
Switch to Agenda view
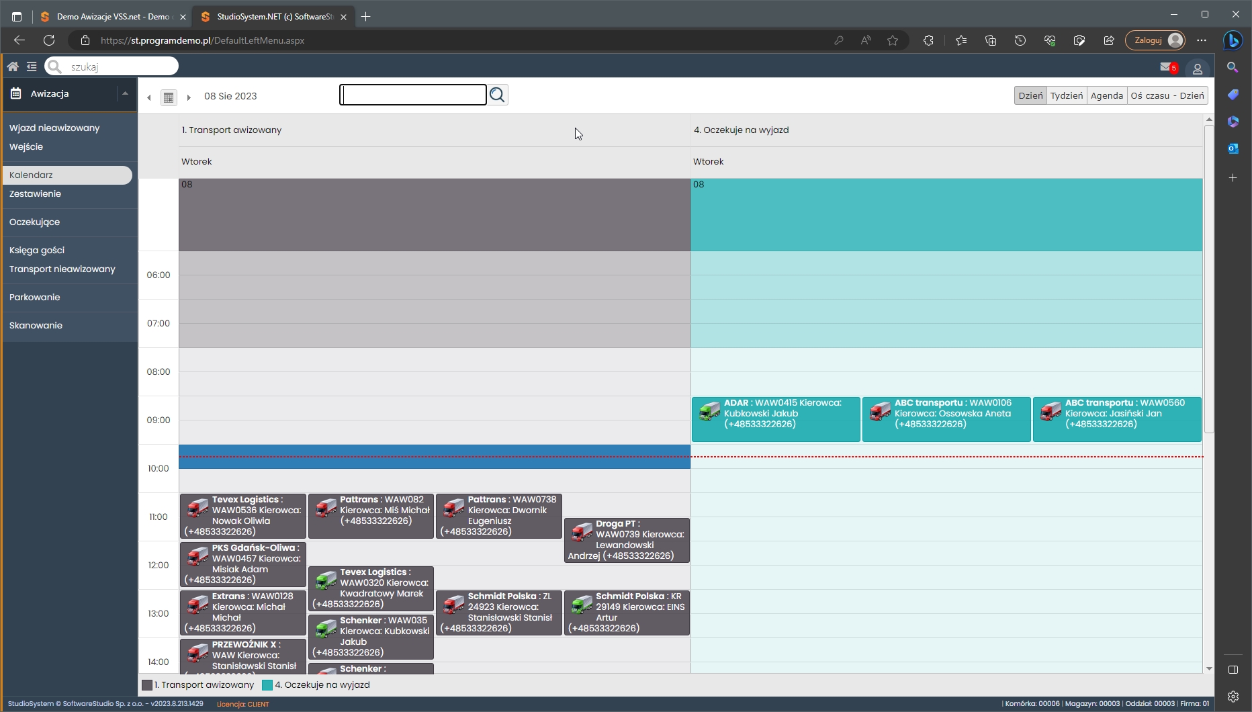[x=1106, y=95]
